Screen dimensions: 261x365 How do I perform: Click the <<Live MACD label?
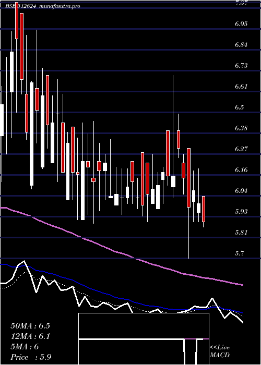(220, 351)
